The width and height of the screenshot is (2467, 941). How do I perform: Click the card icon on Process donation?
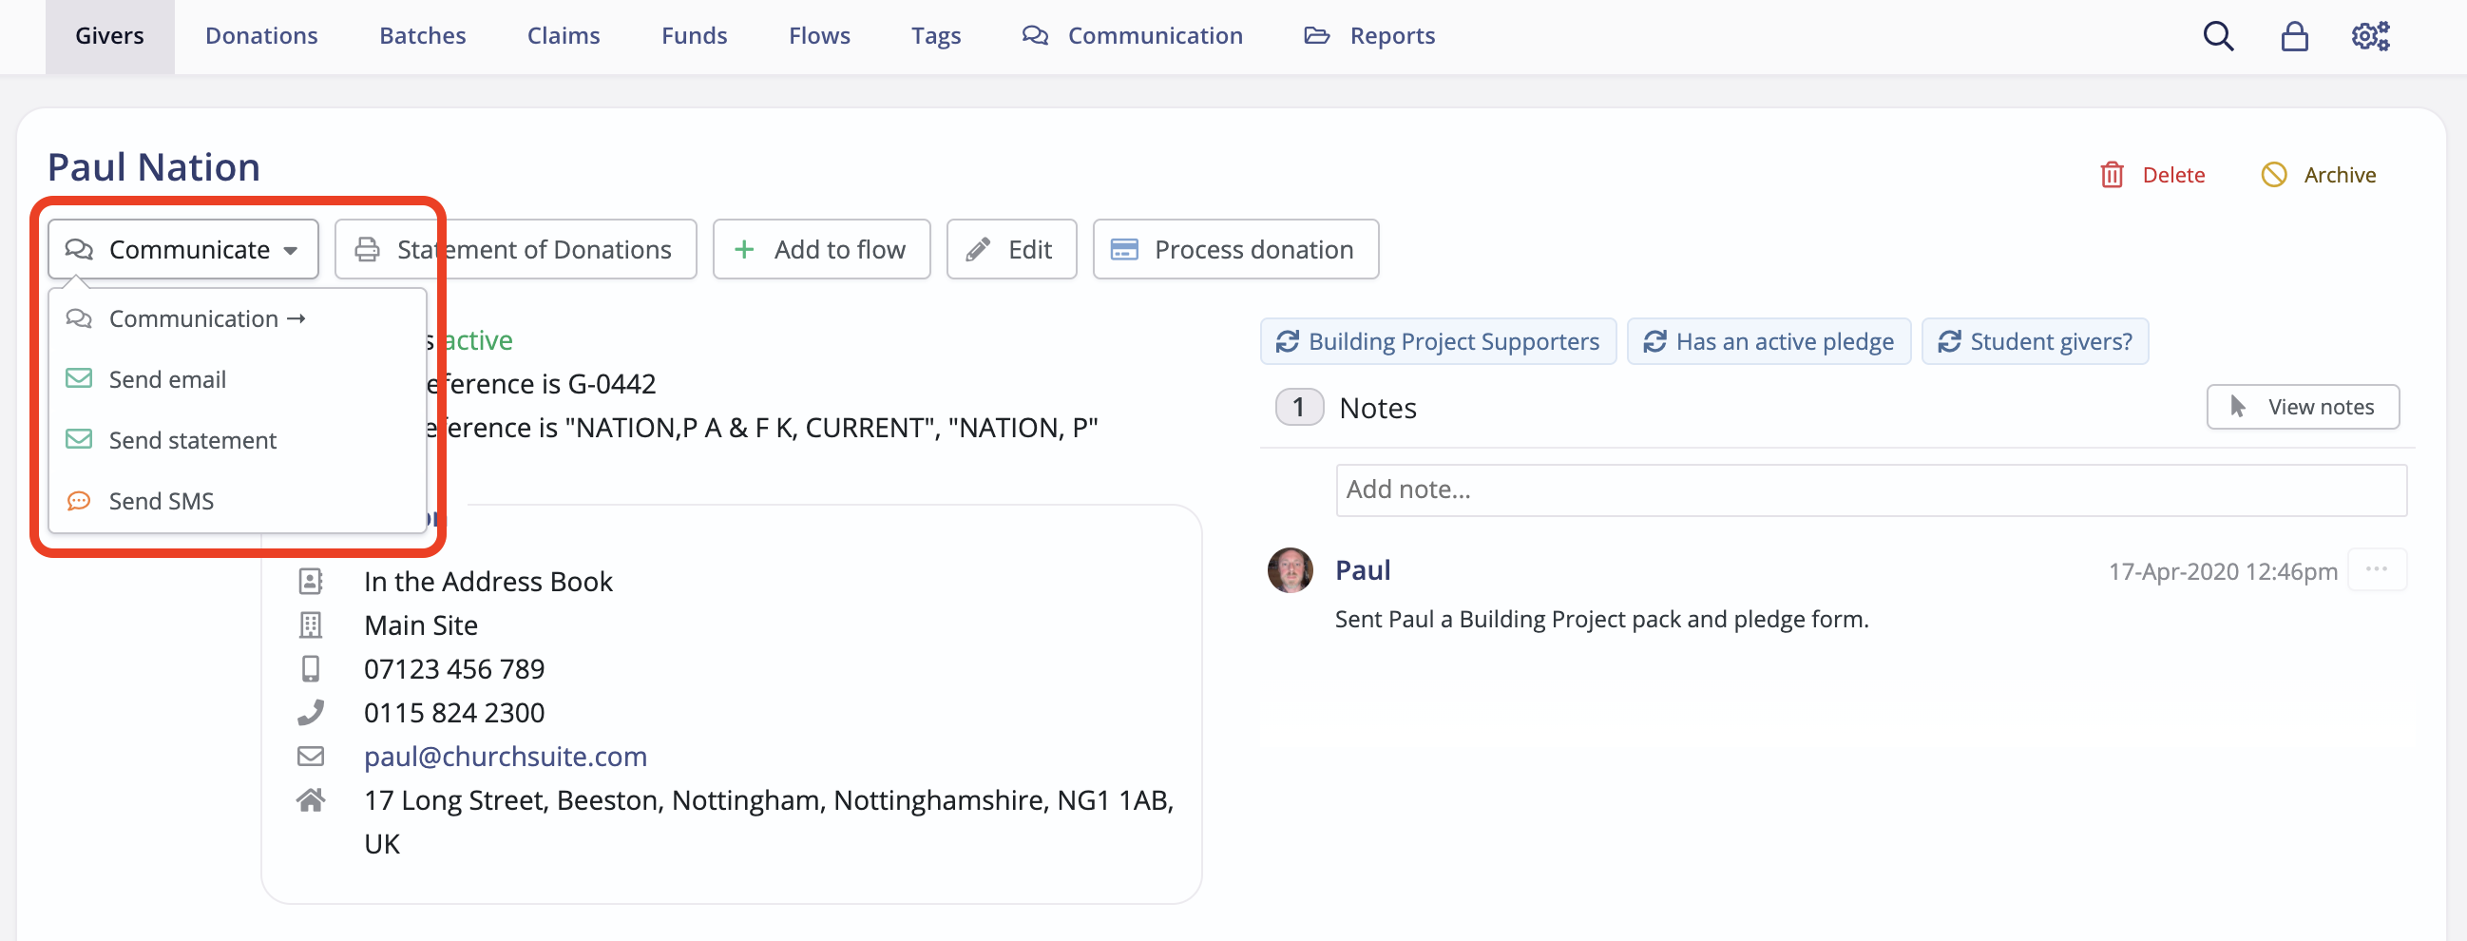pyautogui.click(x=1125, y=249)
